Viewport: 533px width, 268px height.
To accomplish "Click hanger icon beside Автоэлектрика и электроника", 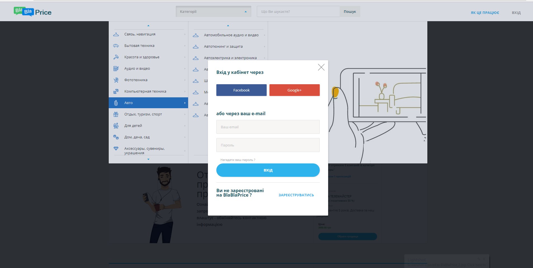I will tap(196, 58).
